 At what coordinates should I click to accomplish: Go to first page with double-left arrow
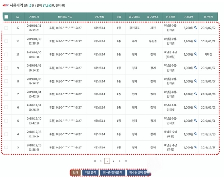95,161
